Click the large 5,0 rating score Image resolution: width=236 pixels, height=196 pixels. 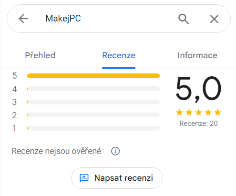pyautogui.click(x=198, y=89)
